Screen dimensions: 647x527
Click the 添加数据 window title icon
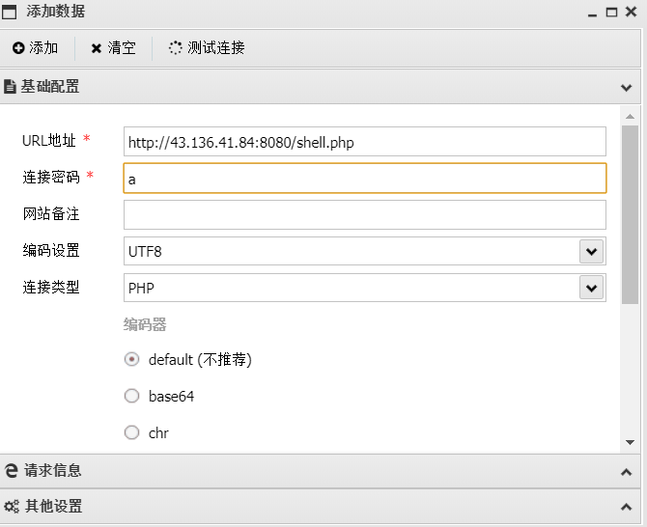(x=11, y=12)
